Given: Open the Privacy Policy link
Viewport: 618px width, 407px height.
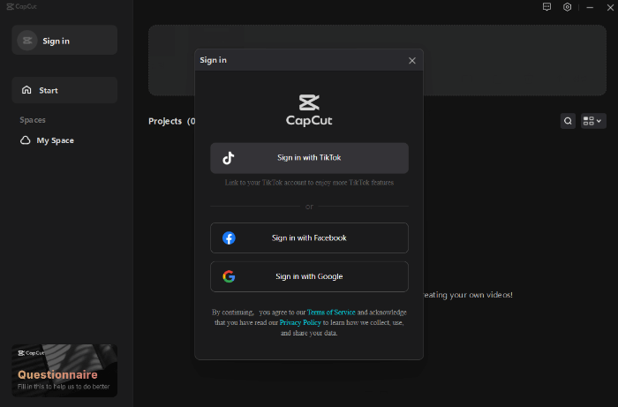Looking at the screenshot, I should point(300,322).
